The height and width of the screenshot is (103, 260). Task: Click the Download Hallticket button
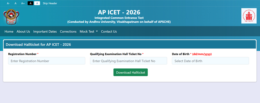pyautogui.click(x=130, y=72)
